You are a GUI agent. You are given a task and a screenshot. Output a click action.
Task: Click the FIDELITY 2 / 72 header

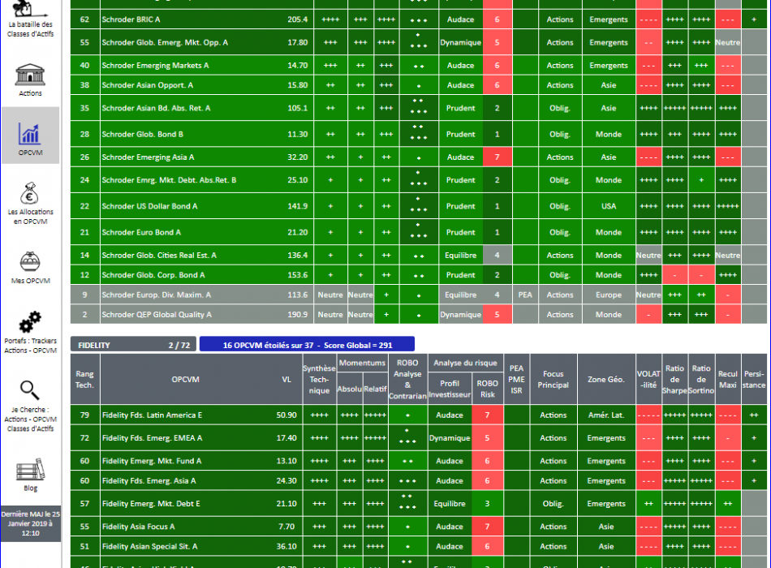133,345
